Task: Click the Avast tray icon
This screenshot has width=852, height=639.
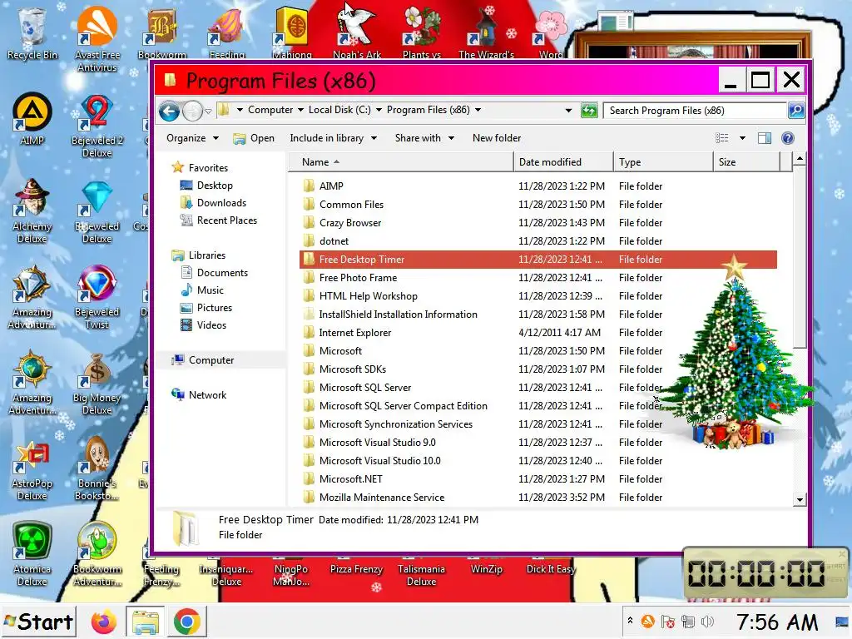Action: [x=647, y=621]
